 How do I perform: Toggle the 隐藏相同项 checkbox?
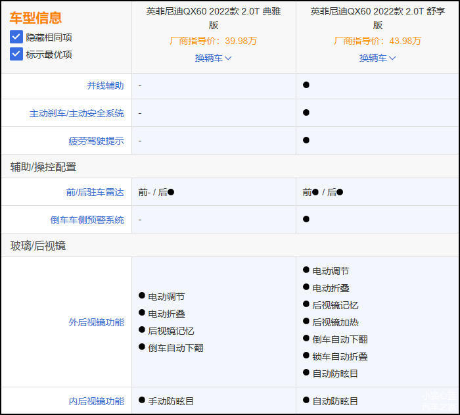tap(16, 37)
